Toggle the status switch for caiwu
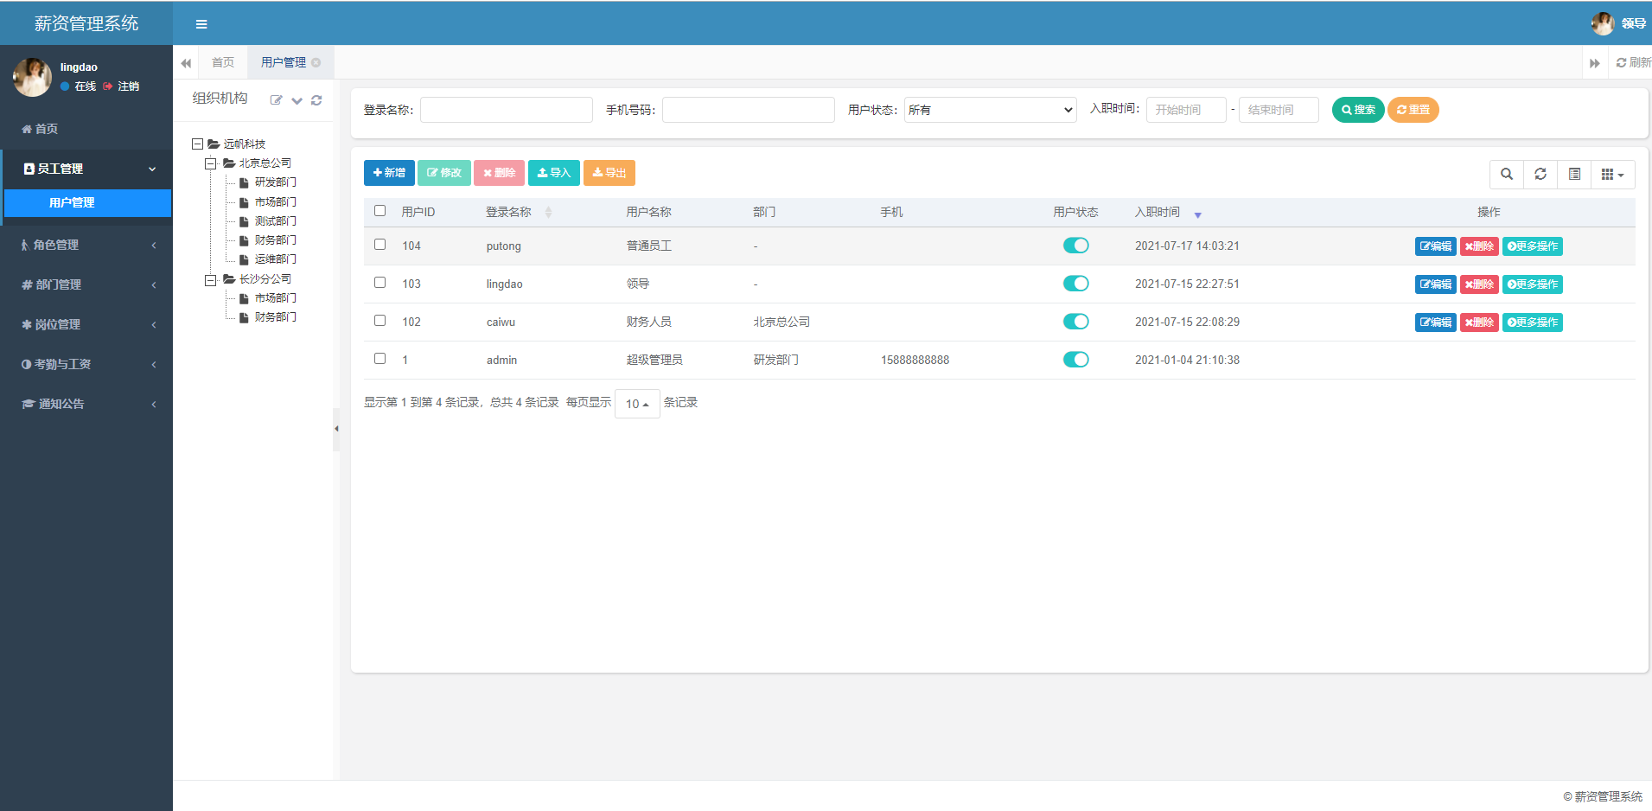The width and height of the screenshot is (1652, 811). pos(1076,322)
